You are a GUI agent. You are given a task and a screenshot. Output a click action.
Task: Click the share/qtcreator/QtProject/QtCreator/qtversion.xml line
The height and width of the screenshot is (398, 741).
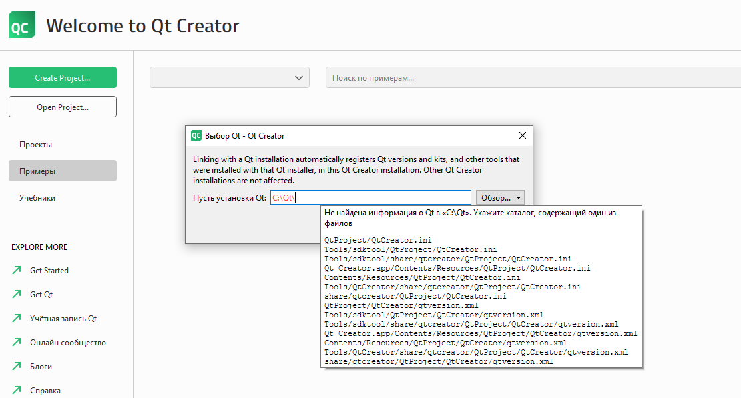[x=439, y=361]
